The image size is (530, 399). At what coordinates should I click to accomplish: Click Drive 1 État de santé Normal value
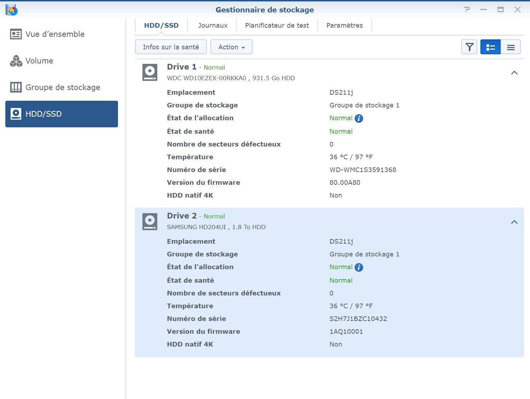pyautogui.click(x=341, y=132)
